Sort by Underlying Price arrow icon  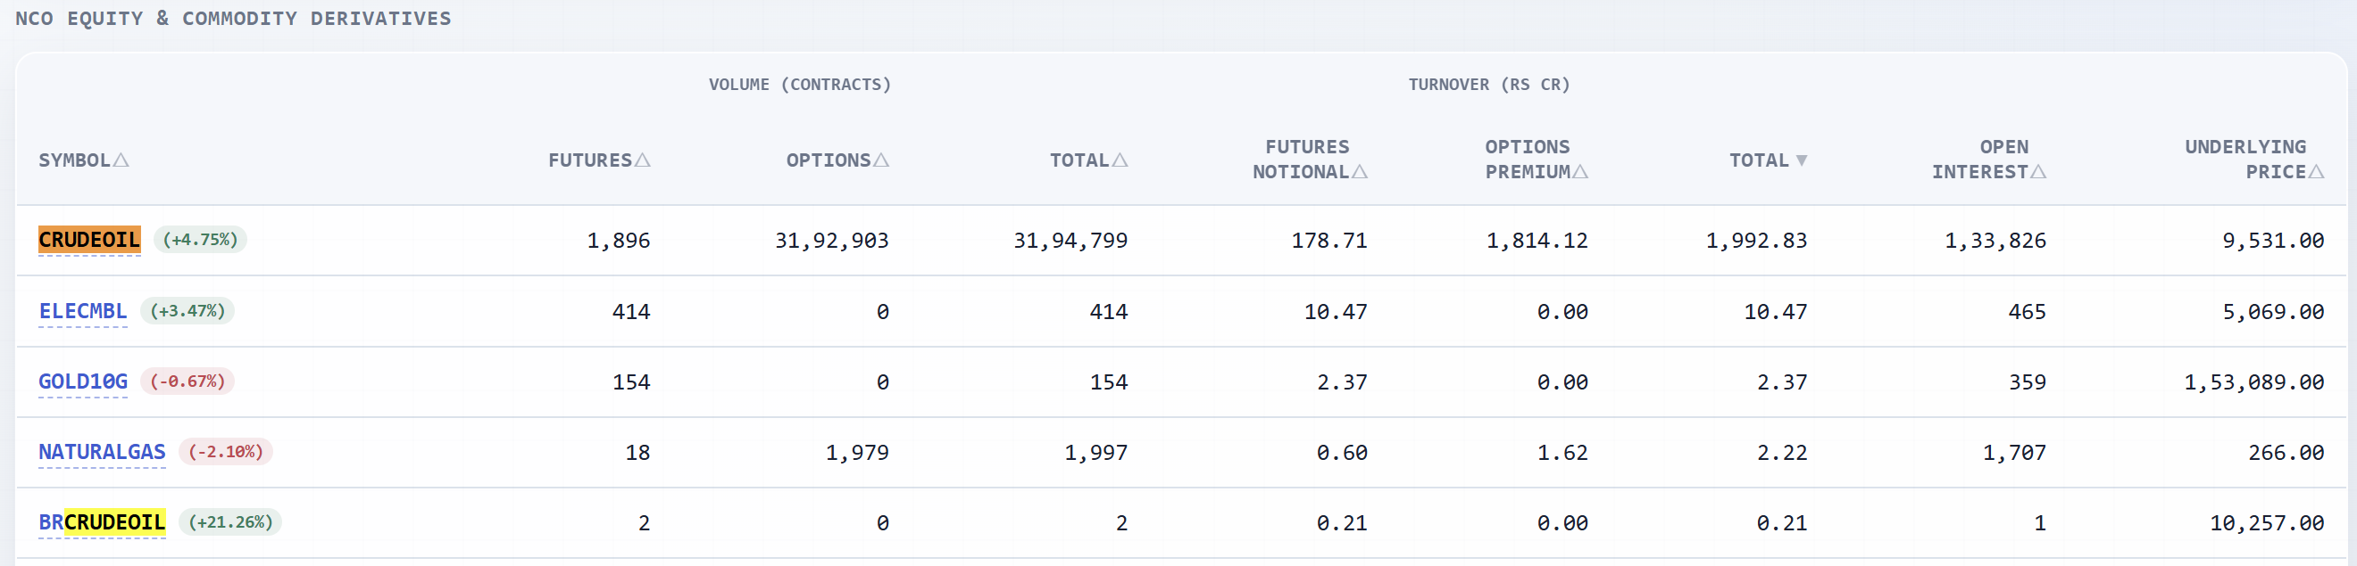(2316, 172)
